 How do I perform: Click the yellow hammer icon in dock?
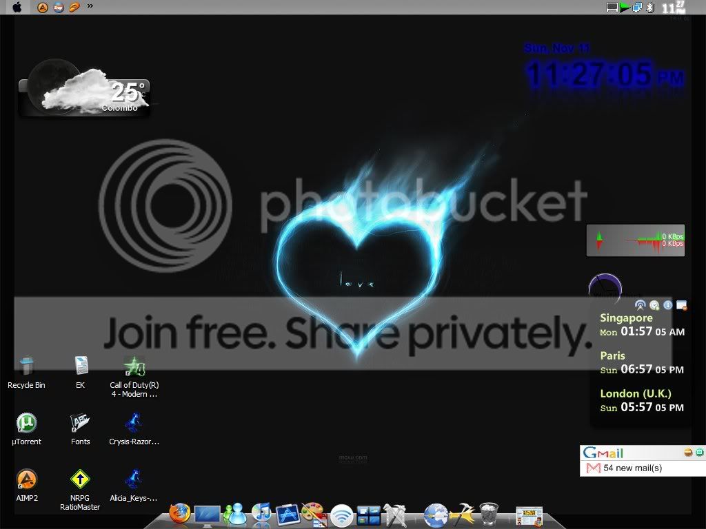(x=462, y=515)
